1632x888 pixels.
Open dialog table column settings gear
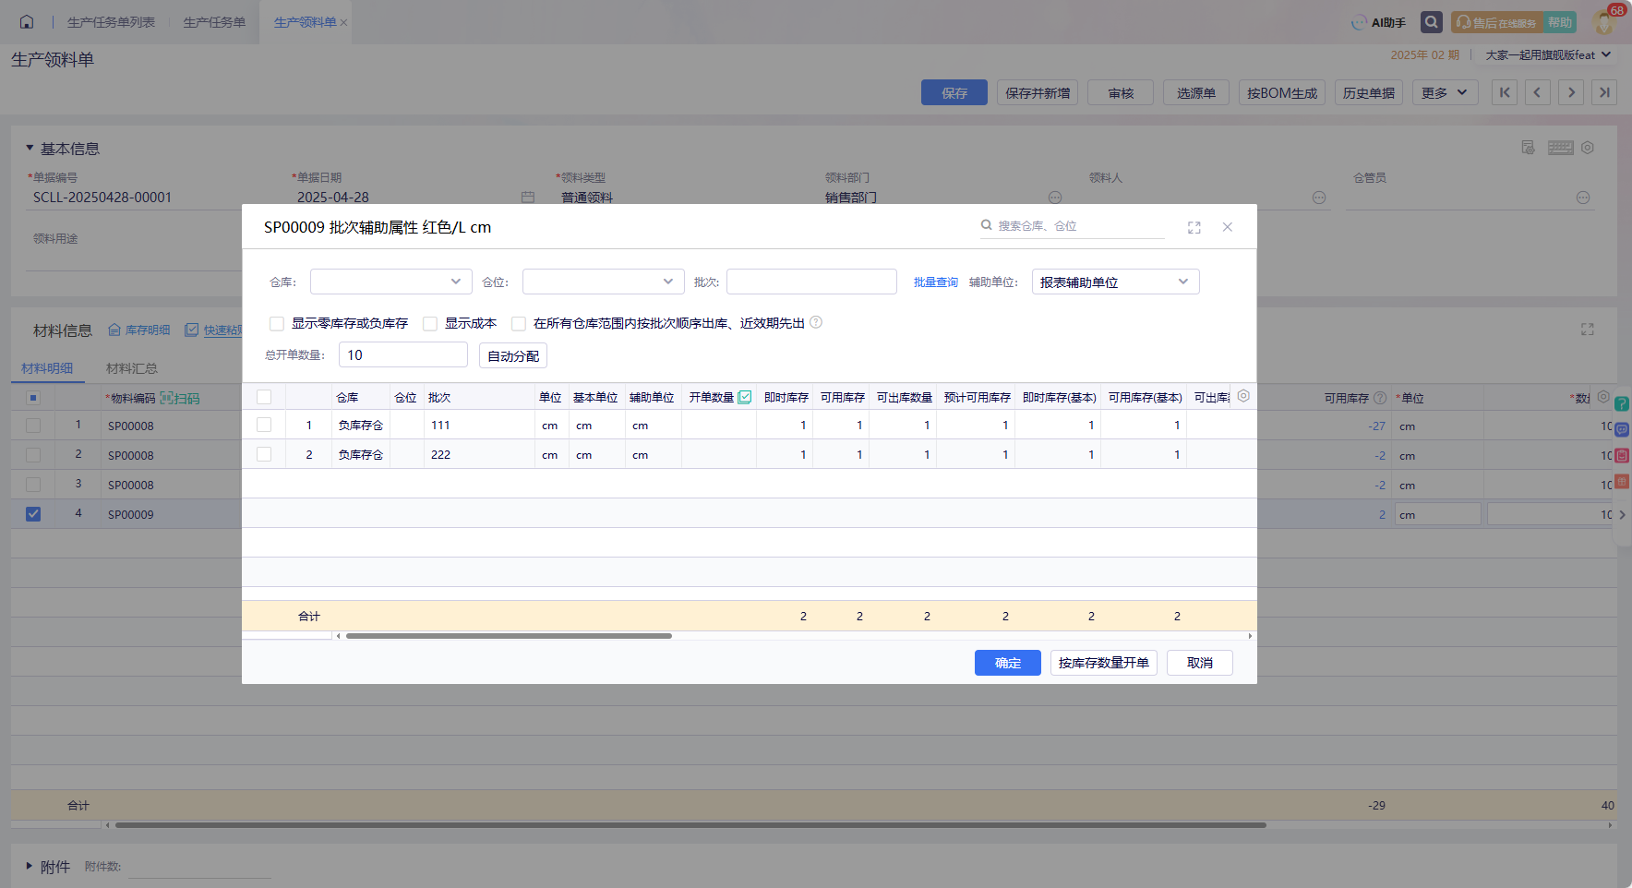1243,396
